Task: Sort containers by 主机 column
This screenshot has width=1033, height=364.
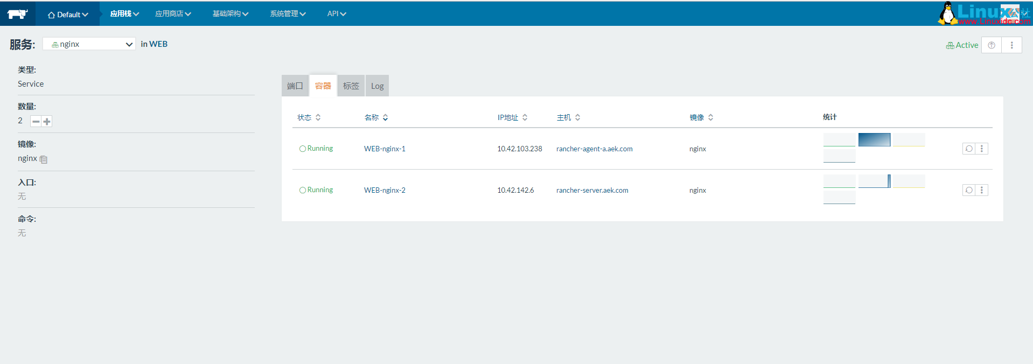Action: [568, 117]
